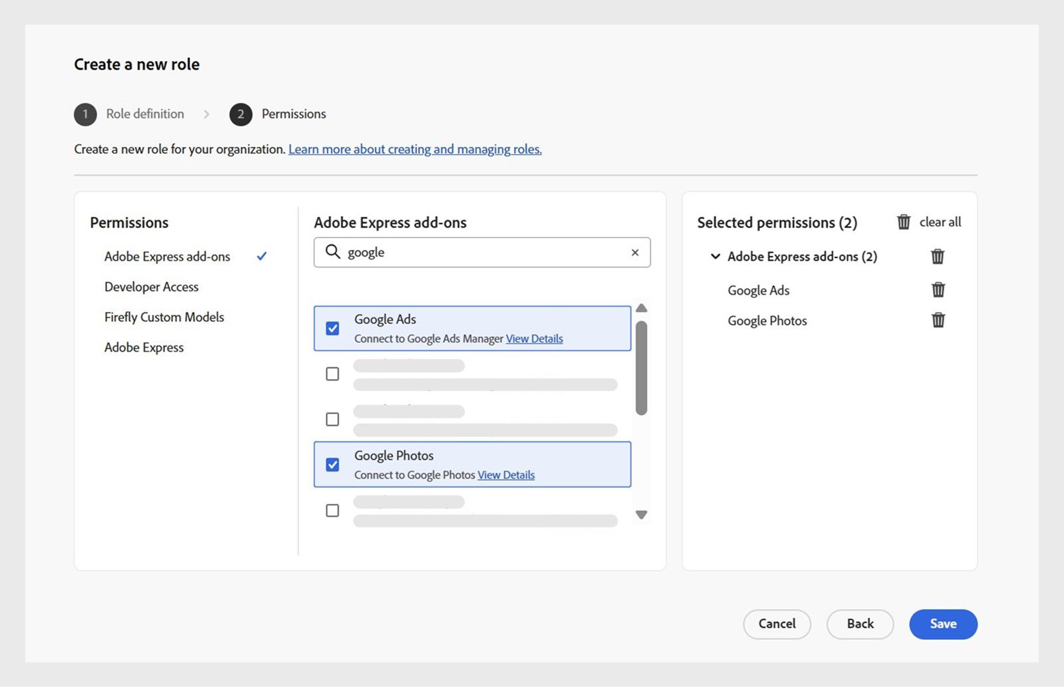The width and height of the screenshot is (1064, 687).
Task: Check the first blank add-on checkbox
Action: point(332,374)
